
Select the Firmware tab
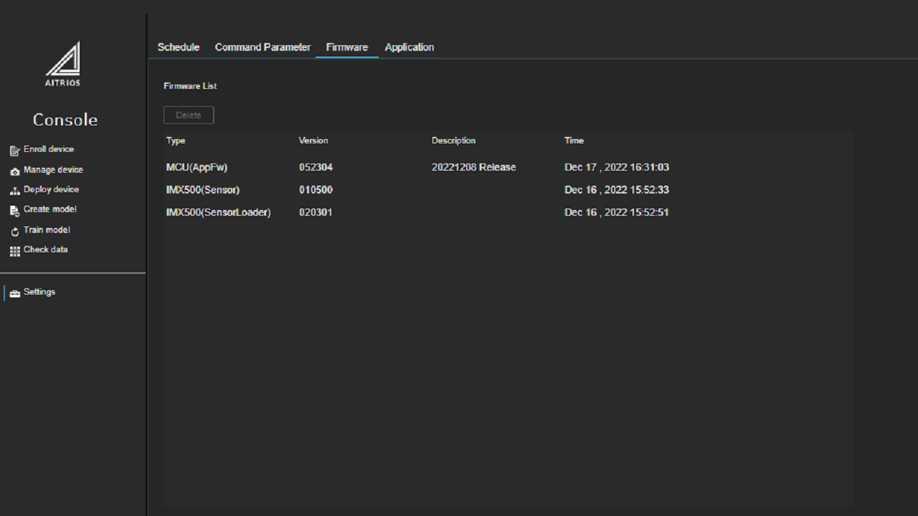347,47
